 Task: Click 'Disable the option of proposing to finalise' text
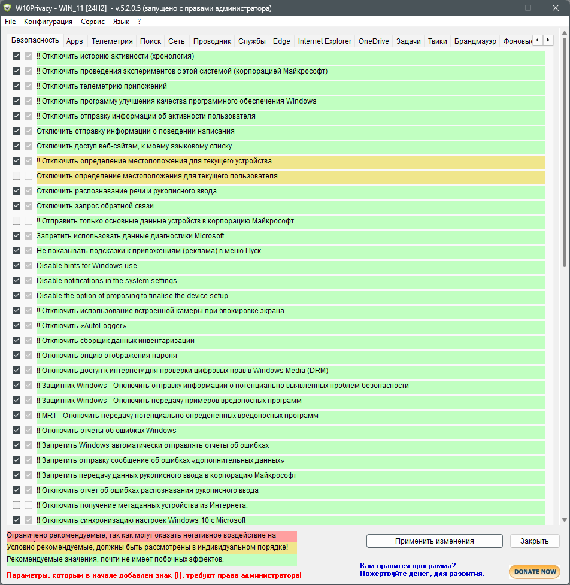132,295
